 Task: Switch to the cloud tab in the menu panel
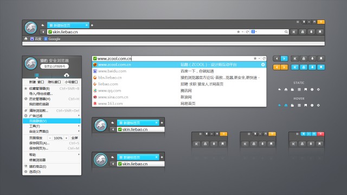66,75
